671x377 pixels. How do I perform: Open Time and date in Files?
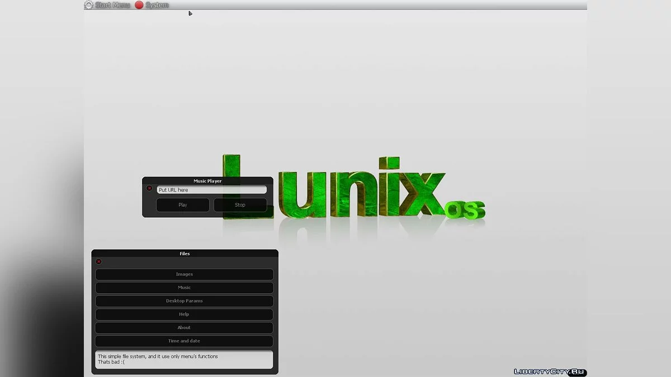(184, 341)
